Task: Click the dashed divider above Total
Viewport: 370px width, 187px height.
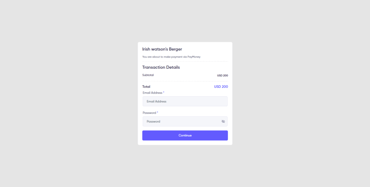Action: click(185, 81)
